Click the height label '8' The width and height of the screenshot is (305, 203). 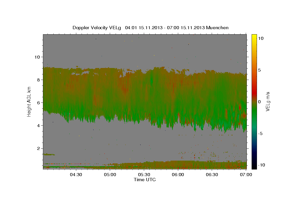click(x=38, y=80)
